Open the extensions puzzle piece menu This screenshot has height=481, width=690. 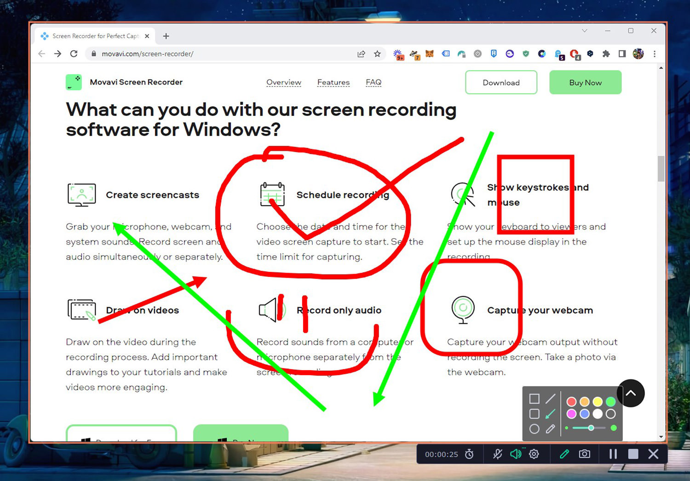click(606, 54)
